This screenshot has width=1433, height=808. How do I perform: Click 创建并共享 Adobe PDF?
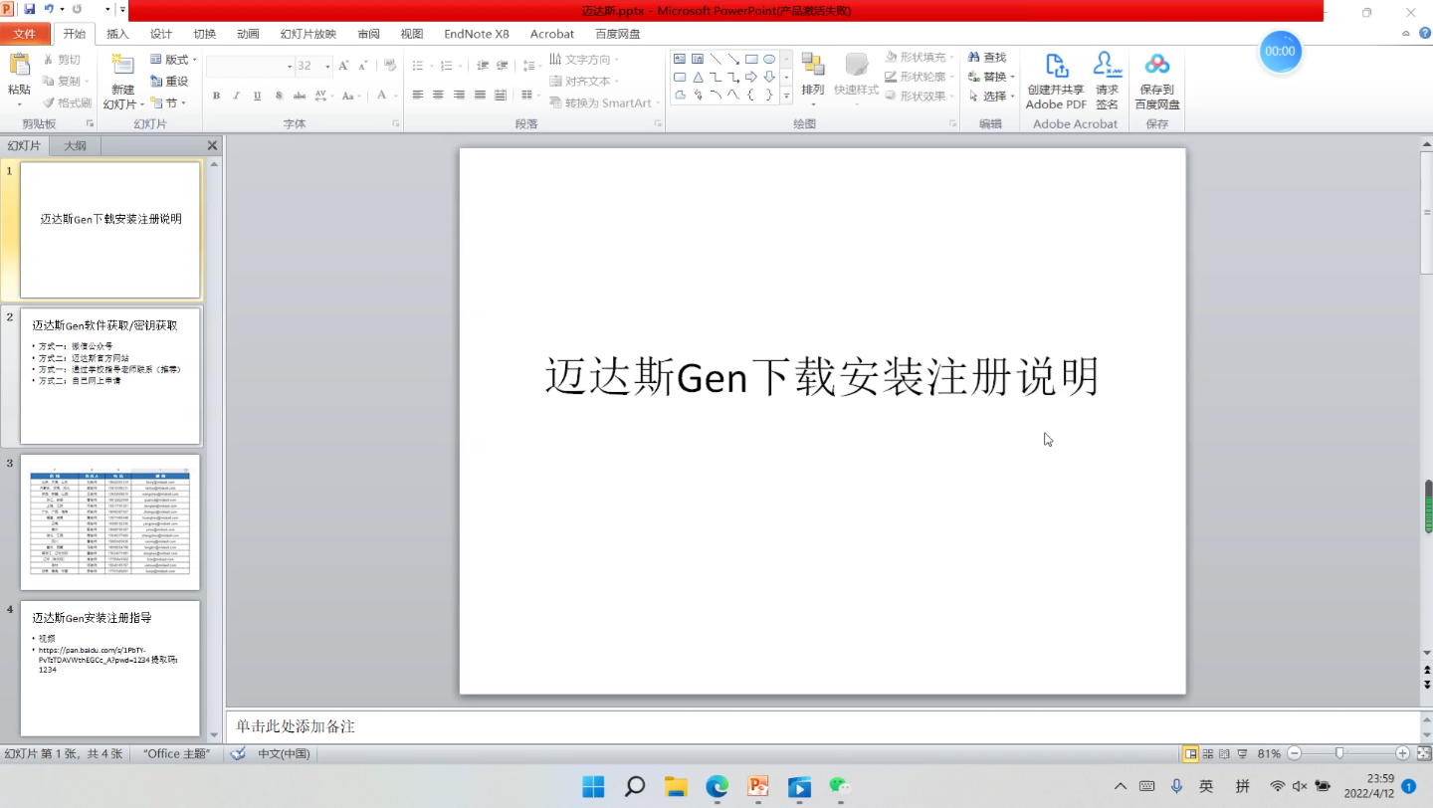(1056, 82)
